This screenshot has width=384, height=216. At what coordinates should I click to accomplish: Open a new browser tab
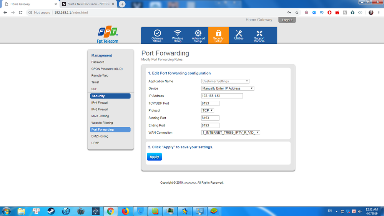[x=122, y=4]
